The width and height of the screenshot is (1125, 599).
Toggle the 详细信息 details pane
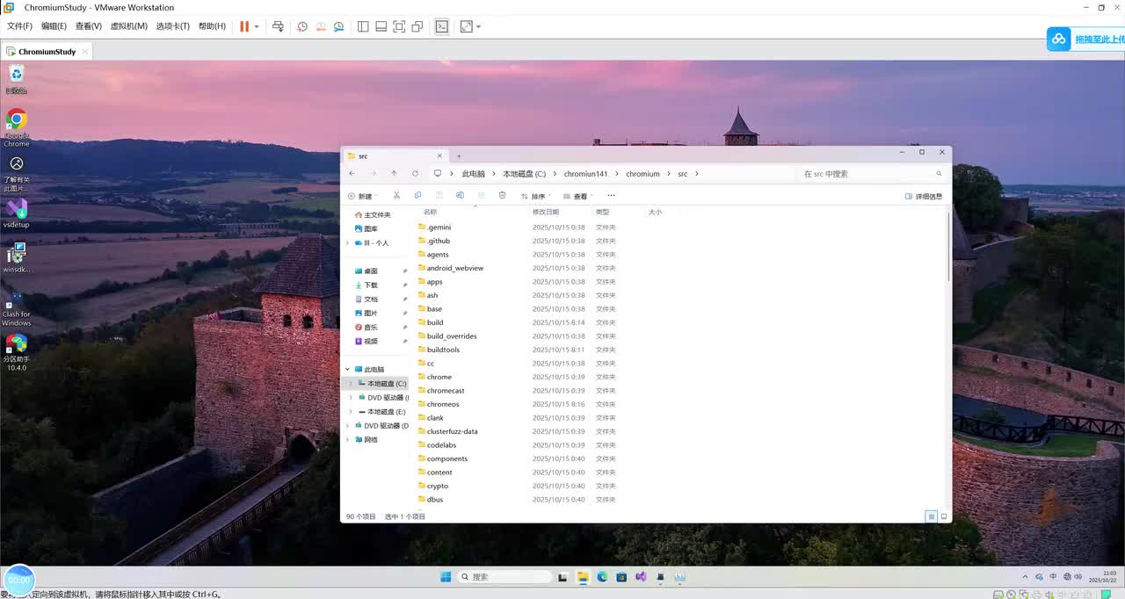924,196
